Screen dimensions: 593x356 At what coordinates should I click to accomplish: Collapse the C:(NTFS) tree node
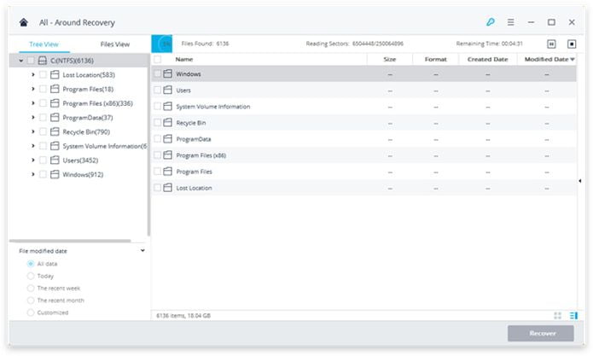20,61
